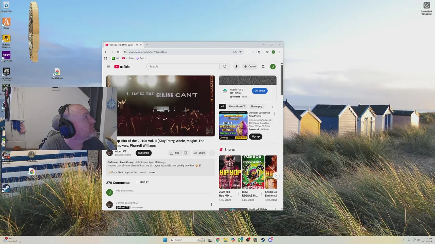Click Sign up on Jackpota ad
Viewport: 435px width, 244px height.
tap(256, 137)
